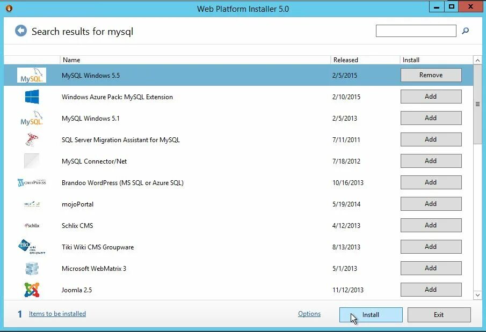Image resolution: width=486 pixels, height=332 pixels.
Task: Focus the search input field
Action: click(416, 31)
